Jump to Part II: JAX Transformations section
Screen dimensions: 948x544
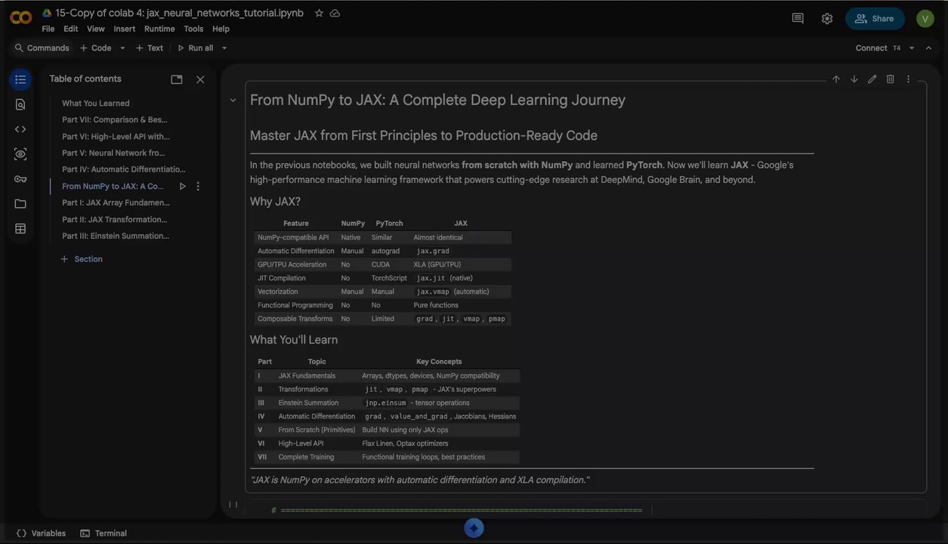pyautogui.click(x=115, y=219)
